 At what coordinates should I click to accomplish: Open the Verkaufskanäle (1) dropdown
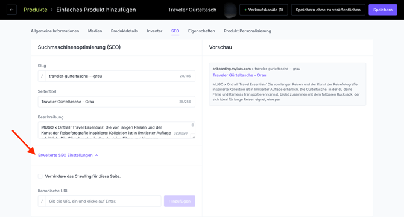[264, 10]
